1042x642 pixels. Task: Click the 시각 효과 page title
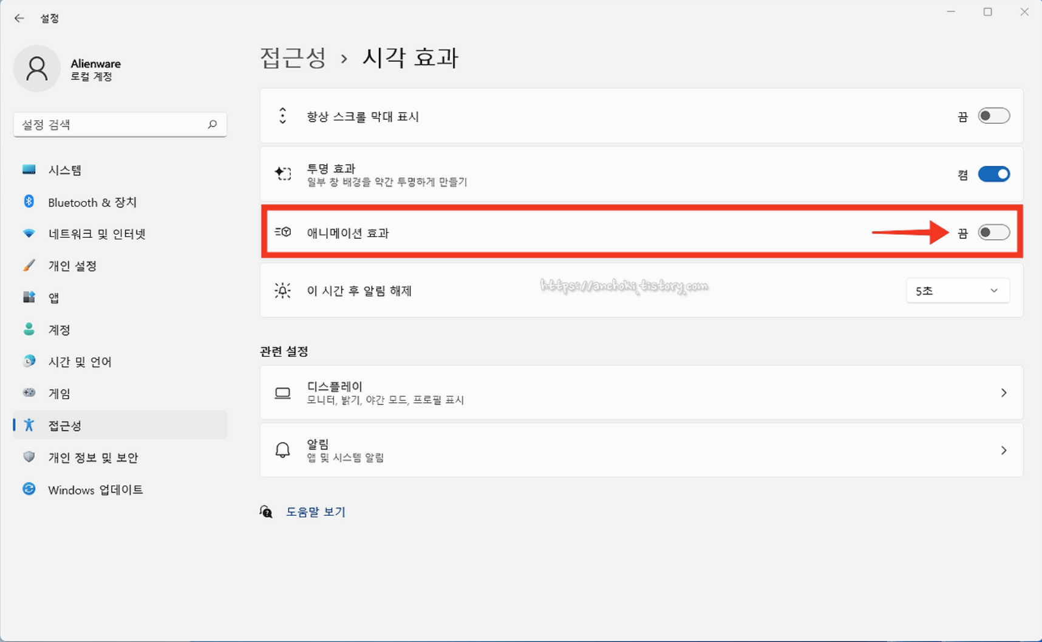click(x=410, y=58)
